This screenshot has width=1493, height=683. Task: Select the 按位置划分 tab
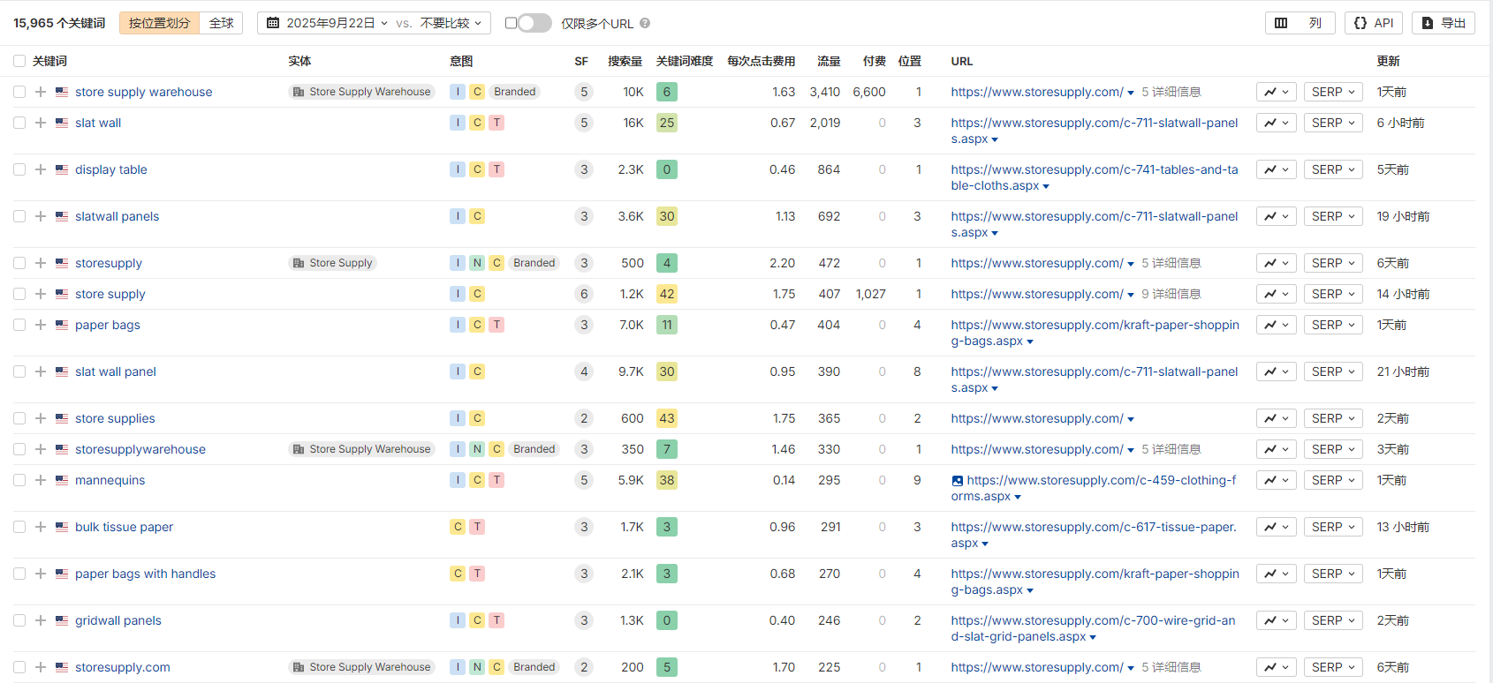[x=159, y=23]
